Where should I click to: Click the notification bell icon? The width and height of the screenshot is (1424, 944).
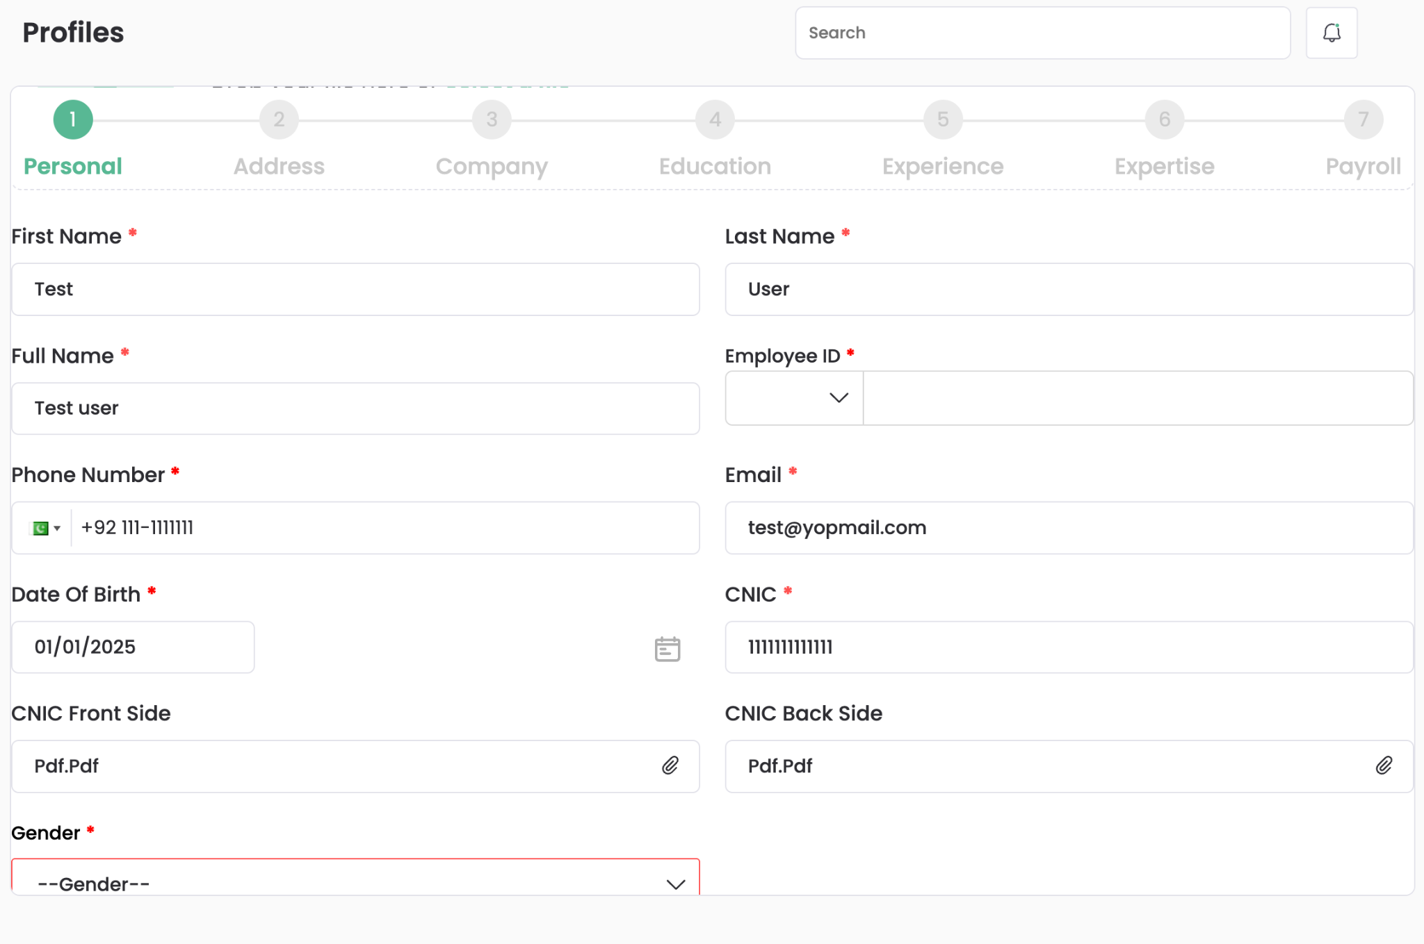pyautogui.click(x=1332, y=33)
